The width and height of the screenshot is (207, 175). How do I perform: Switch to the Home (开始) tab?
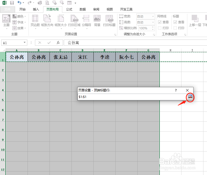(22, 9)
